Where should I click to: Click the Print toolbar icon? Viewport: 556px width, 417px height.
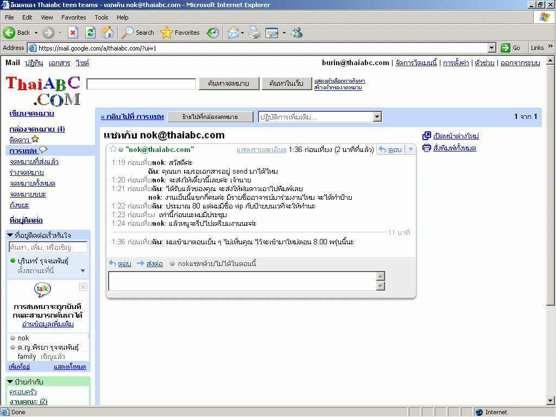click(x=255, y=33)
